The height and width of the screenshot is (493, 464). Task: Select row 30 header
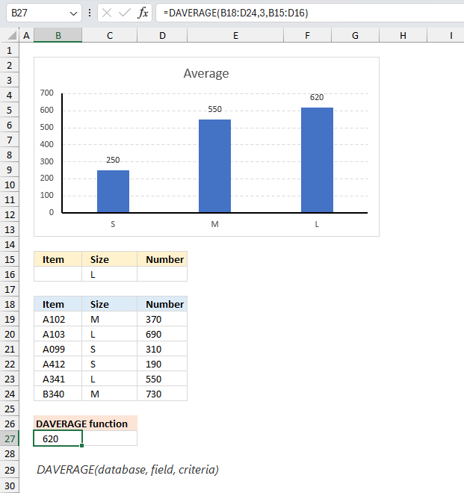point(10,486)
